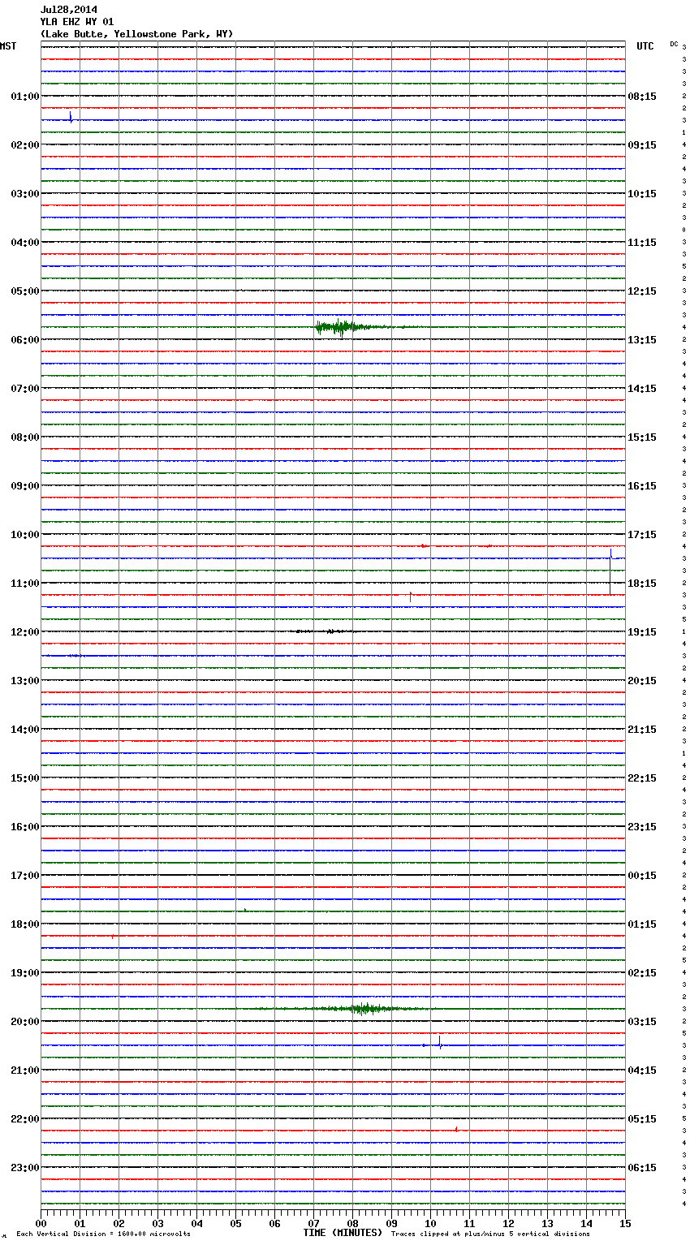Screen dimensions: 690x1245
Task: Click minute axis tick label 03
Action: coord(157,1223)
